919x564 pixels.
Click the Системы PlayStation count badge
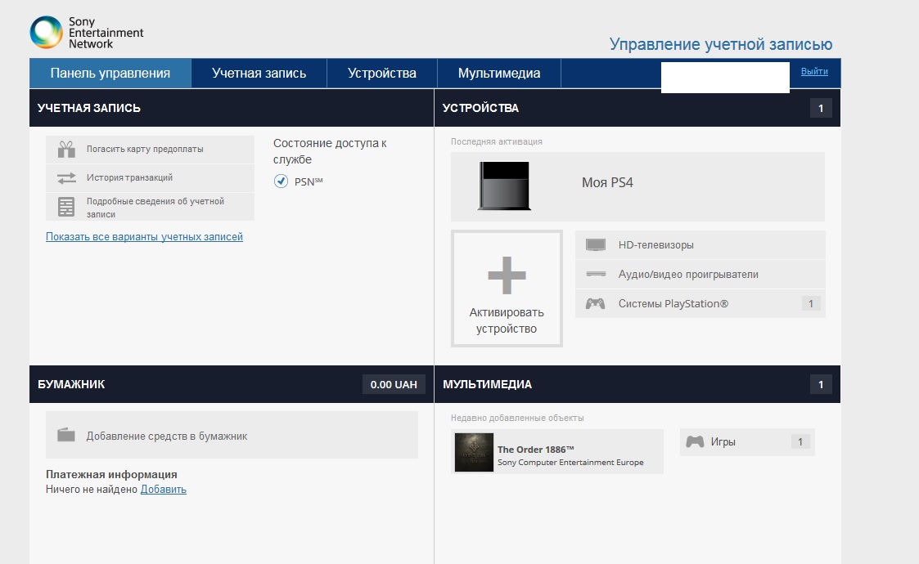tap(811, 303)
